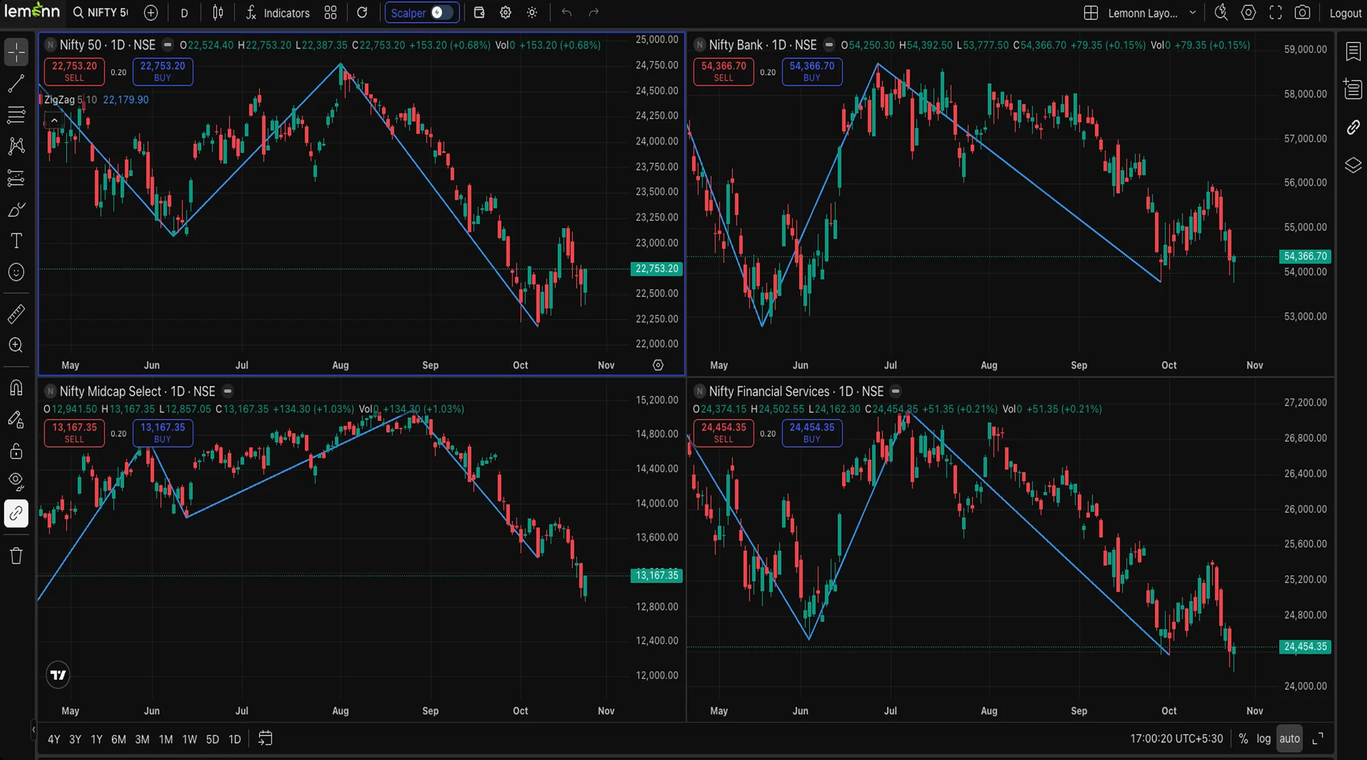Select the text annotation tool

point(16,241)
